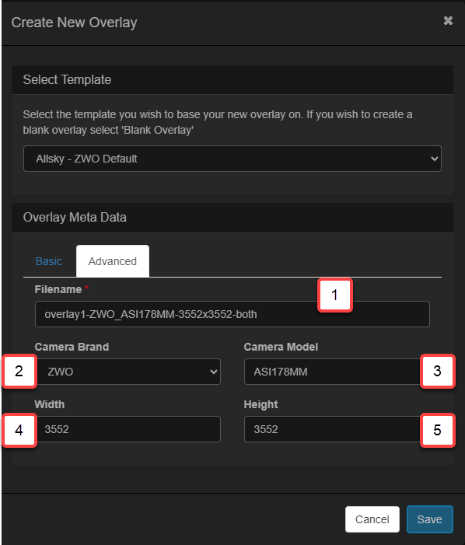Click into the Filename input field
465x545 pixels.
232,314
